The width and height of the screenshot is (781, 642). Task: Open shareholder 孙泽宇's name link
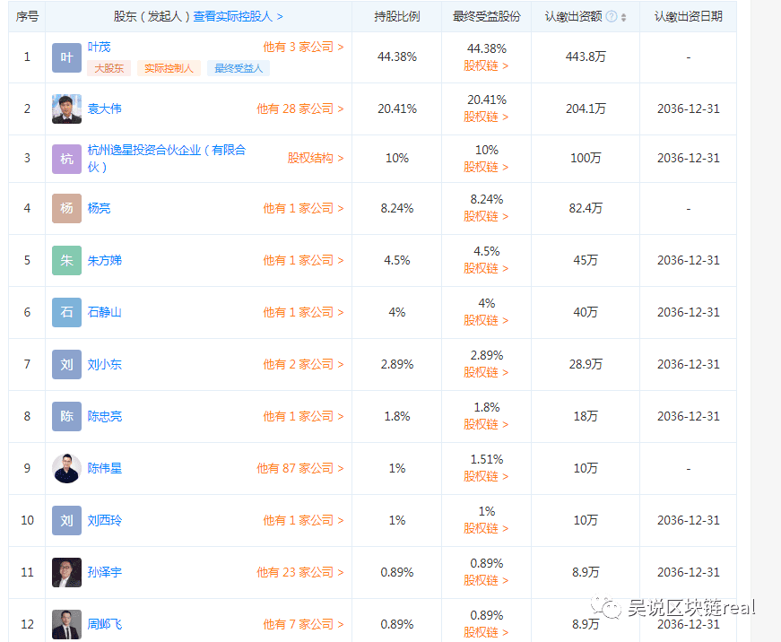(105, 572)
